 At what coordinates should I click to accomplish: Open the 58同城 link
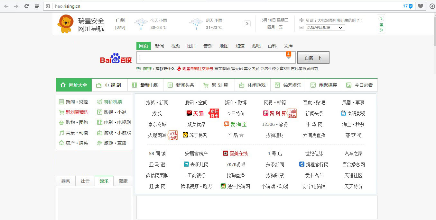(x=157, y=154)
